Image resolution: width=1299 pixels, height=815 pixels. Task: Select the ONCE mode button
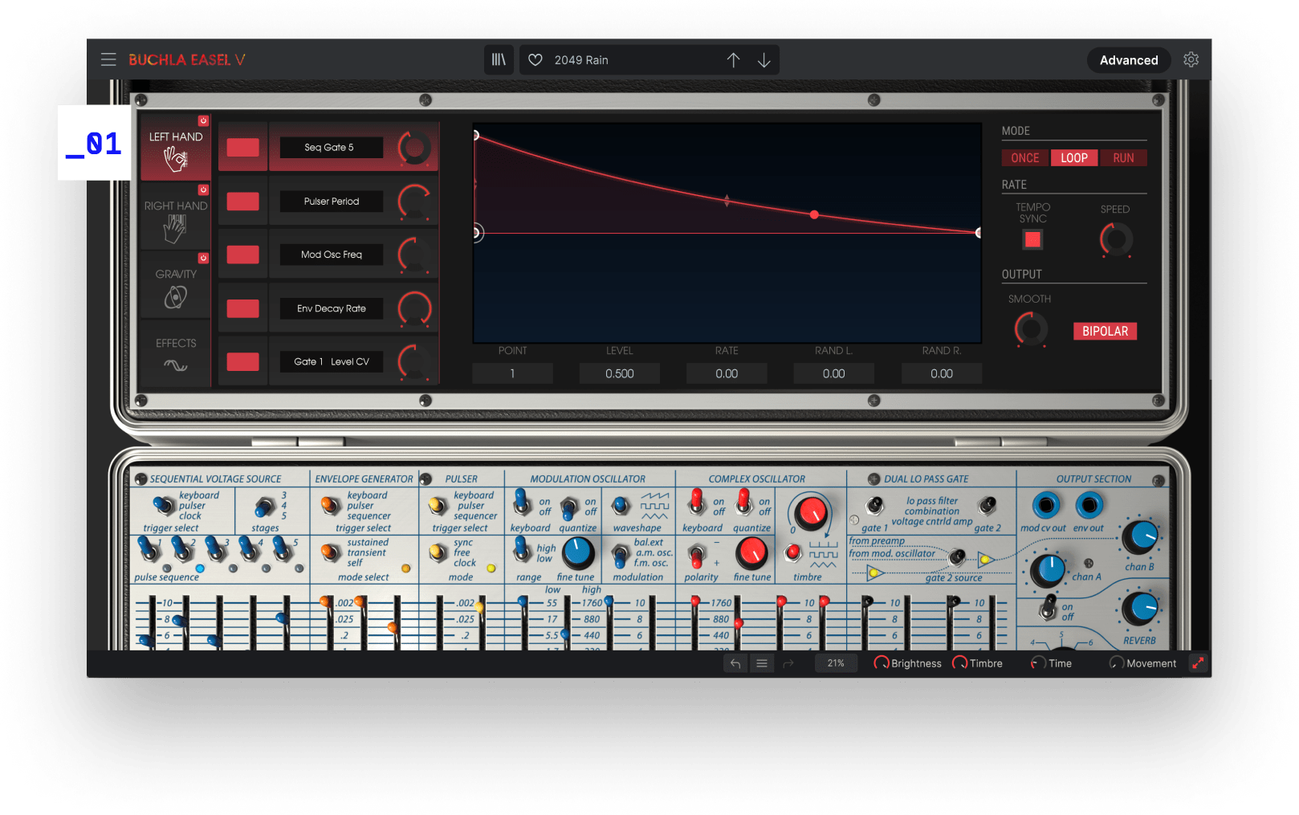tap(1025, 158)
